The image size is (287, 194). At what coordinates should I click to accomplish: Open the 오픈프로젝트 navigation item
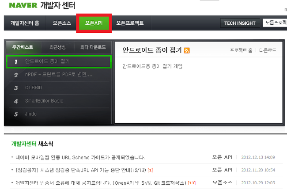click(x=130, y=23)
